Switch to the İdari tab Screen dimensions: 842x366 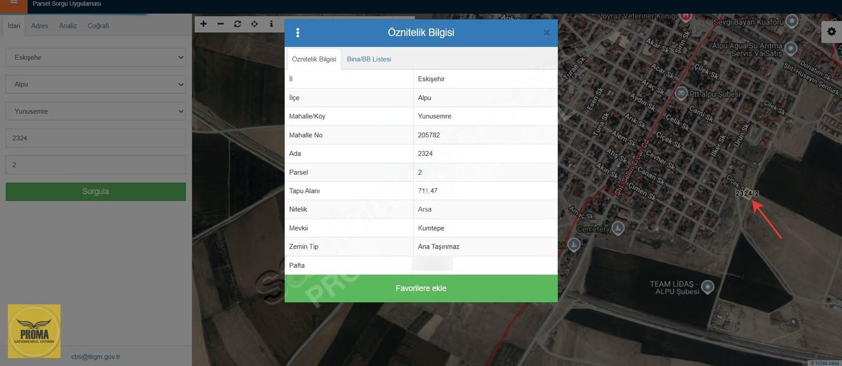[14, 25]
